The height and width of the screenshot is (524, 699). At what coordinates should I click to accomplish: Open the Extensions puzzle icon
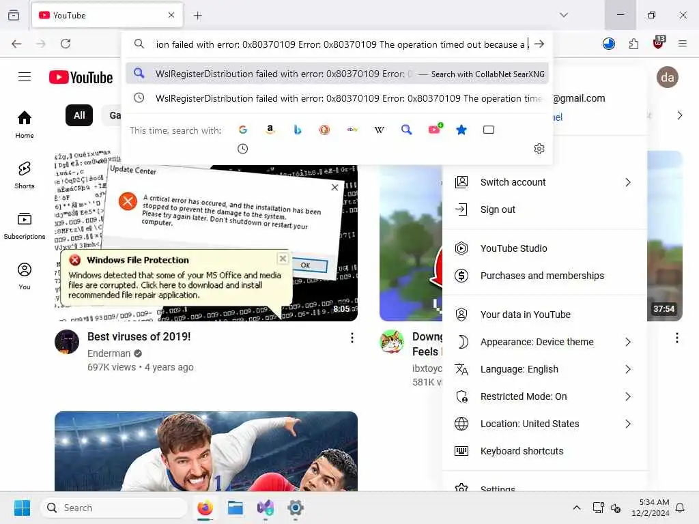point(633,44)
